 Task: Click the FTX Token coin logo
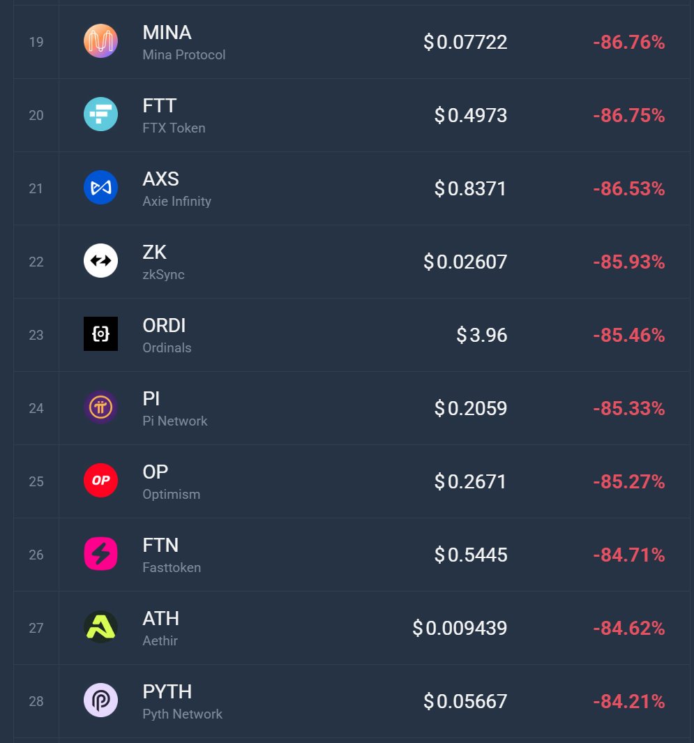coord(100,114)
